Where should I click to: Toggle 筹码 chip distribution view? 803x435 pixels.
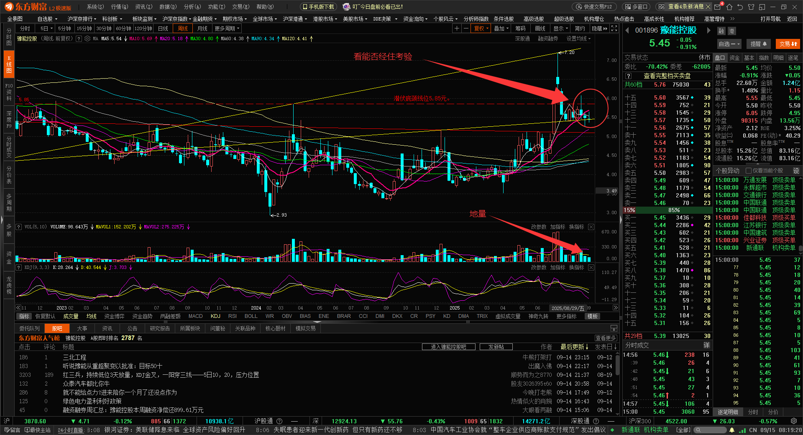tap(520, 28)
